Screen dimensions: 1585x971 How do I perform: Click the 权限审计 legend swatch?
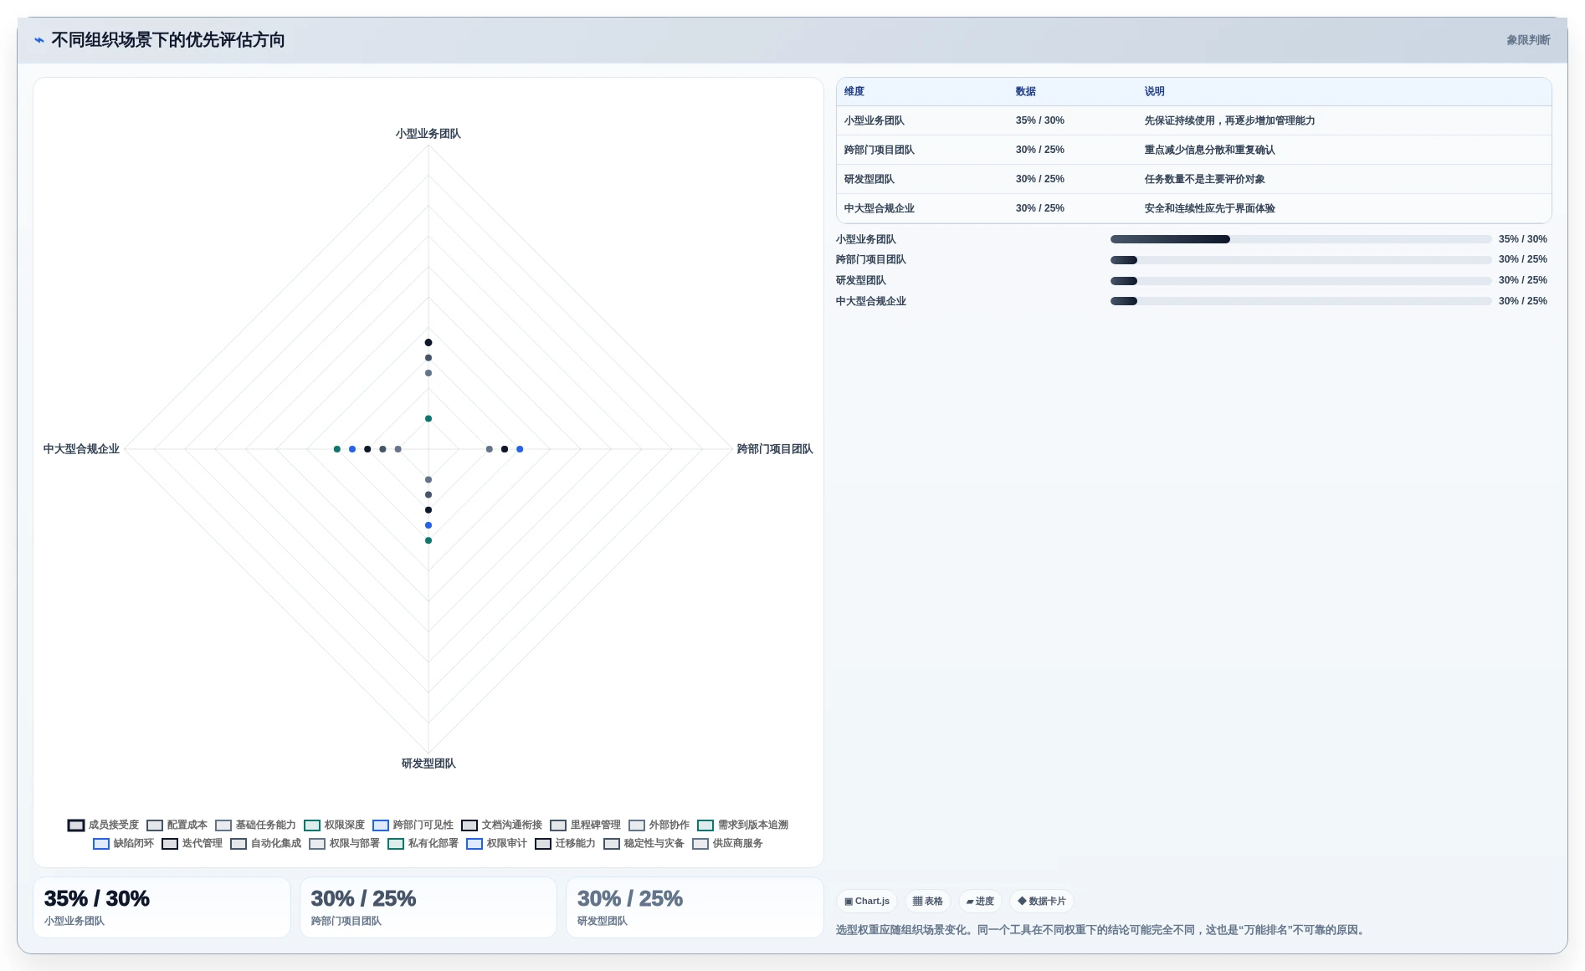pyautogui.click(x=474, y=843)
